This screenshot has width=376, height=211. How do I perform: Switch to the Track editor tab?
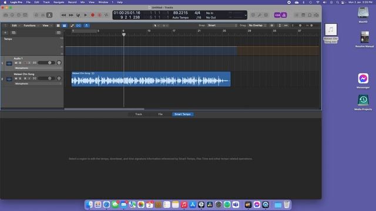coord(139,114)
